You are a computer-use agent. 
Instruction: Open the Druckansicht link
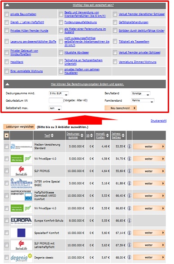click(x=158, y=121)
